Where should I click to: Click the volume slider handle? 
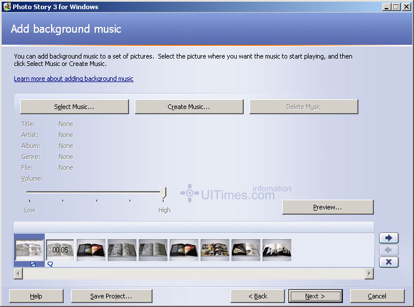[x=163, y=193]
